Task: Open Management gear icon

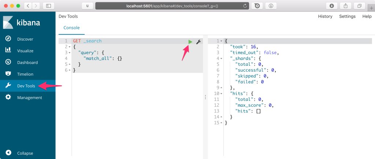Action: [8, 97]
